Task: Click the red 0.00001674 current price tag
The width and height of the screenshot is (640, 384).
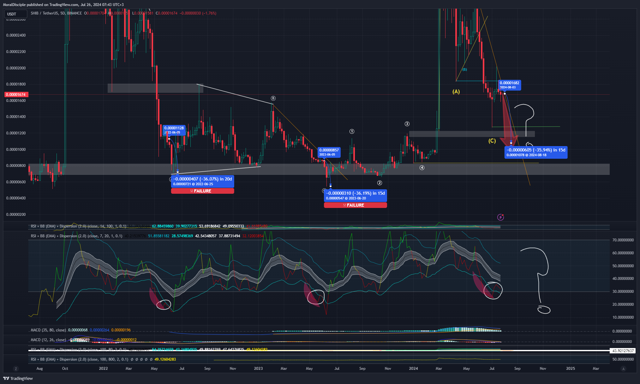Action: [16, 95]
